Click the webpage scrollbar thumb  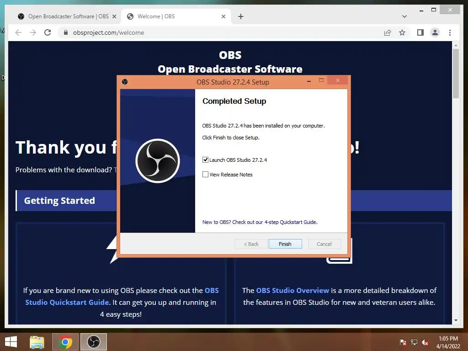456,74
